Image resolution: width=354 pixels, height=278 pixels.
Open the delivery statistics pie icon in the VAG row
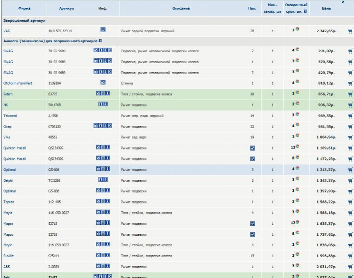click(297, 29)
